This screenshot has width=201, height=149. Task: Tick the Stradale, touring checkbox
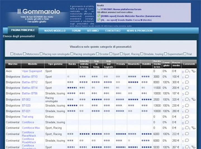142,54
